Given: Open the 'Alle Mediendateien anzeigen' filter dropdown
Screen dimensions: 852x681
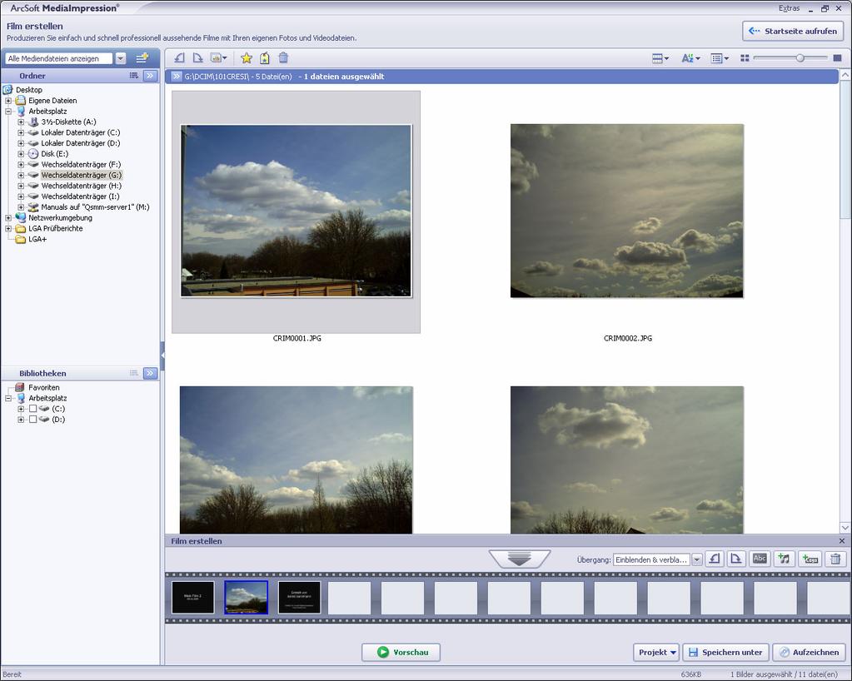Looking at the screenshot, I should coord(121,58).
